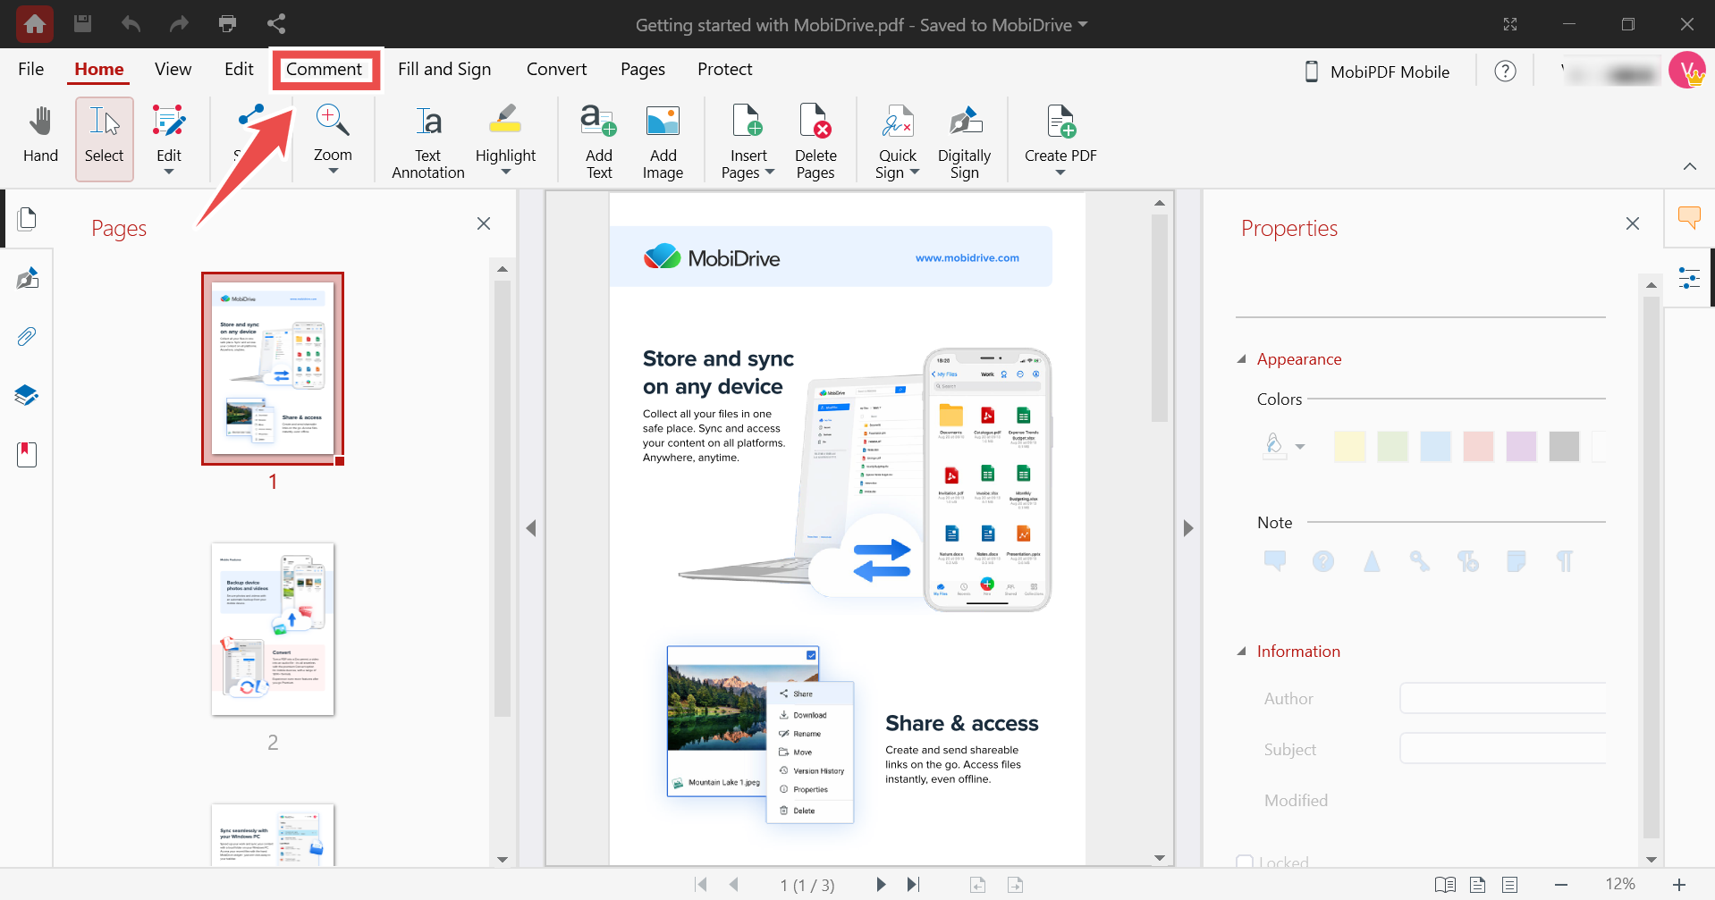Click the Zoom magnifier tool
The width and height of the screenshot is (1715, 900).
coord(333,132)
